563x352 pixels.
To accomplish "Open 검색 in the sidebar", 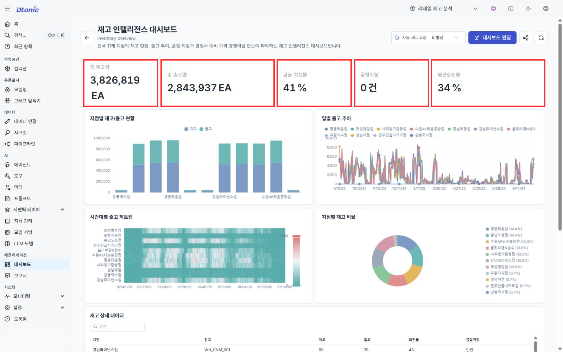I will click(x=34, y=35).
